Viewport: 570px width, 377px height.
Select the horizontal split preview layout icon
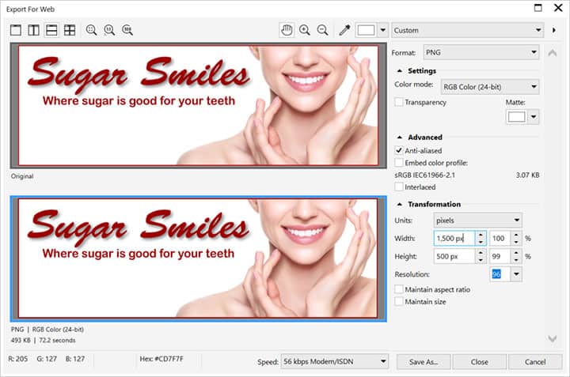(x=51, y=30)
